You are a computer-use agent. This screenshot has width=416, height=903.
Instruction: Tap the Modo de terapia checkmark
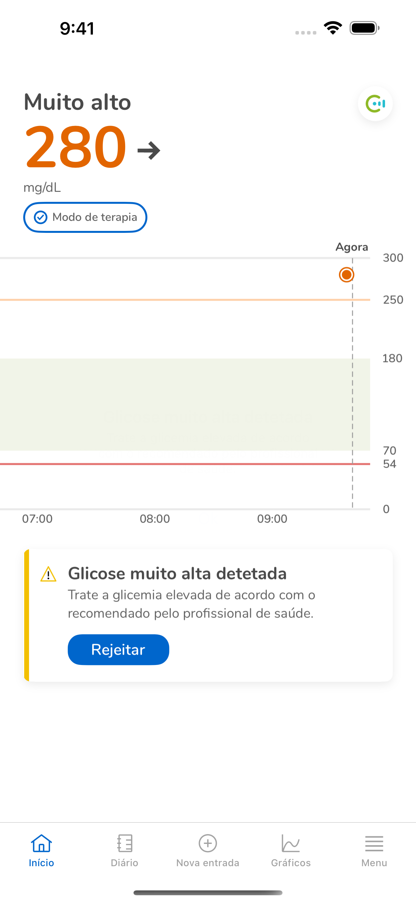[x=41, y=217]
